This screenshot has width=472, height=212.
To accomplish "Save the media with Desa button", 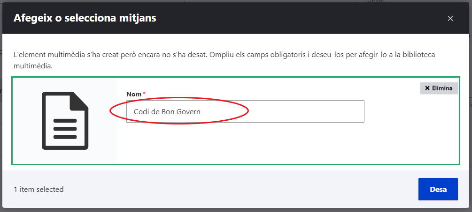I will click(x=438, y=189).
